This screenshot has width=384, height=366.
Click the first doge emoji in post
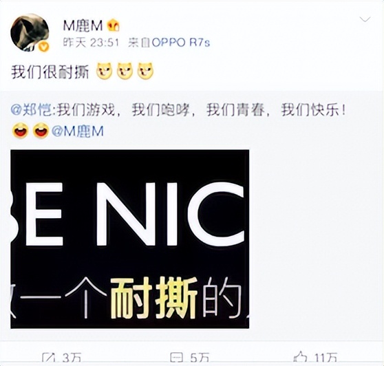105,72
